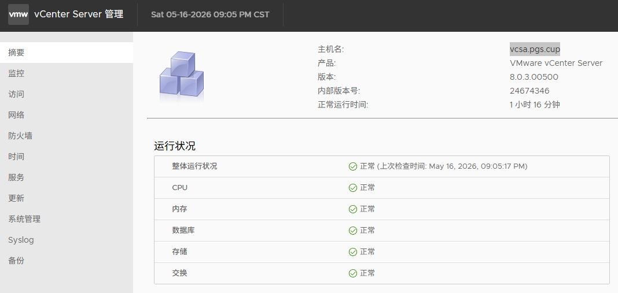The image size is (618, 293).
Task: Open the 摘要 sidebar page
Action: pyautogui.click(x=66, y=53)
